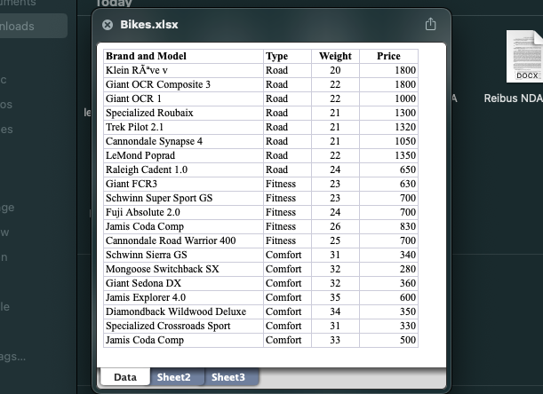The height and width of the screenshot is (394, 543).
Task: Click price 280 for Mongoose Switchback SX
Action: click(x=388, y=269)
